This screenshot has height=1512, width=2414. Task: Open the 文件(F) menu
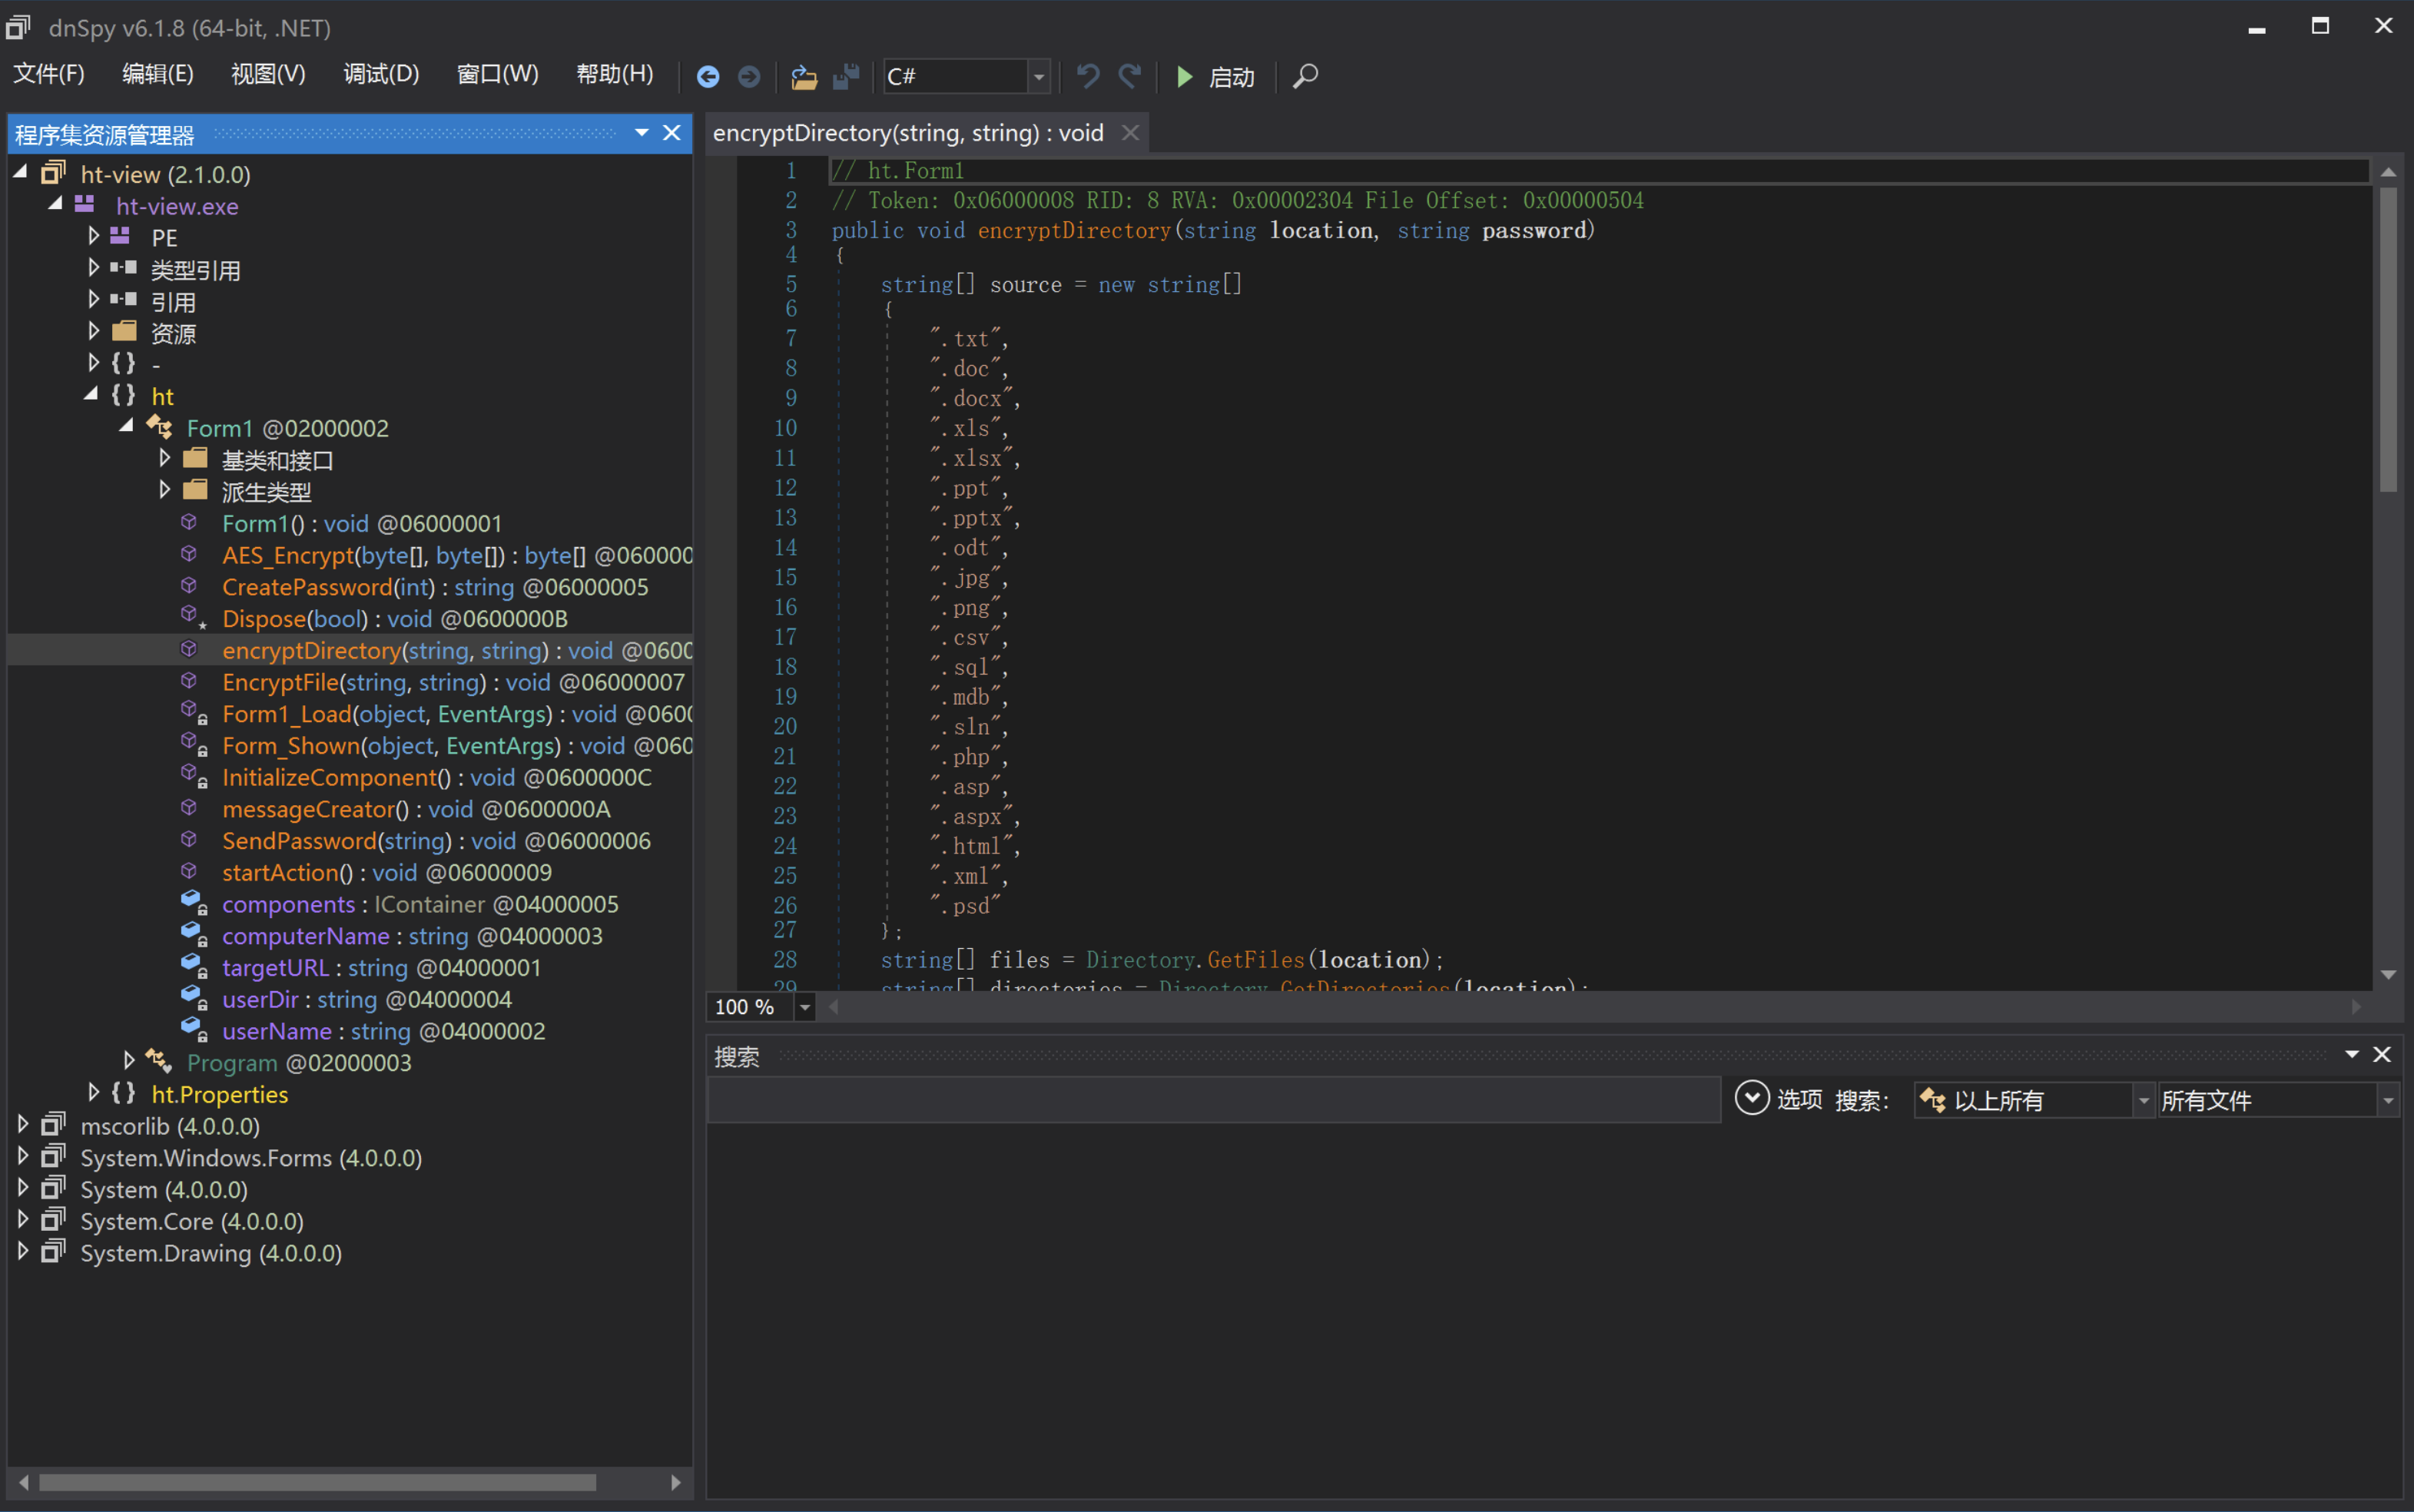(49, 74)
